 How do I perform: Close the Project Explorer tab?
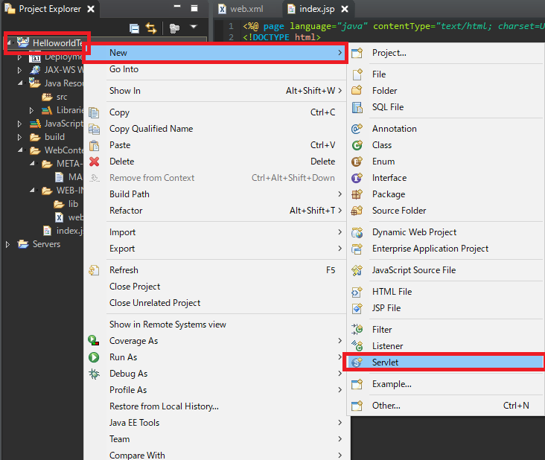[x=91, y=9]
